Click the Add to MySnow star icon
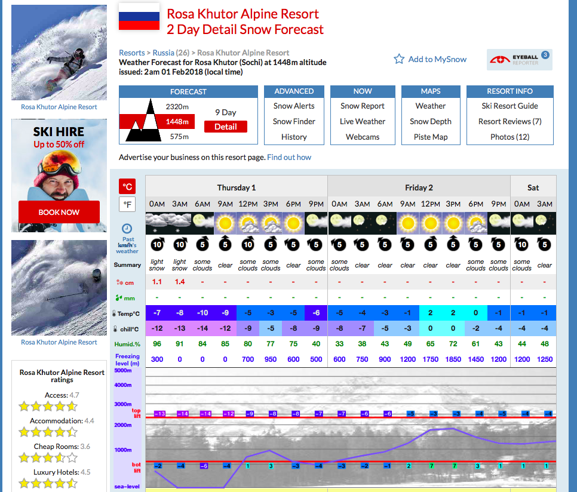This screenshot has width=577, height=492. tap(399, 59)
